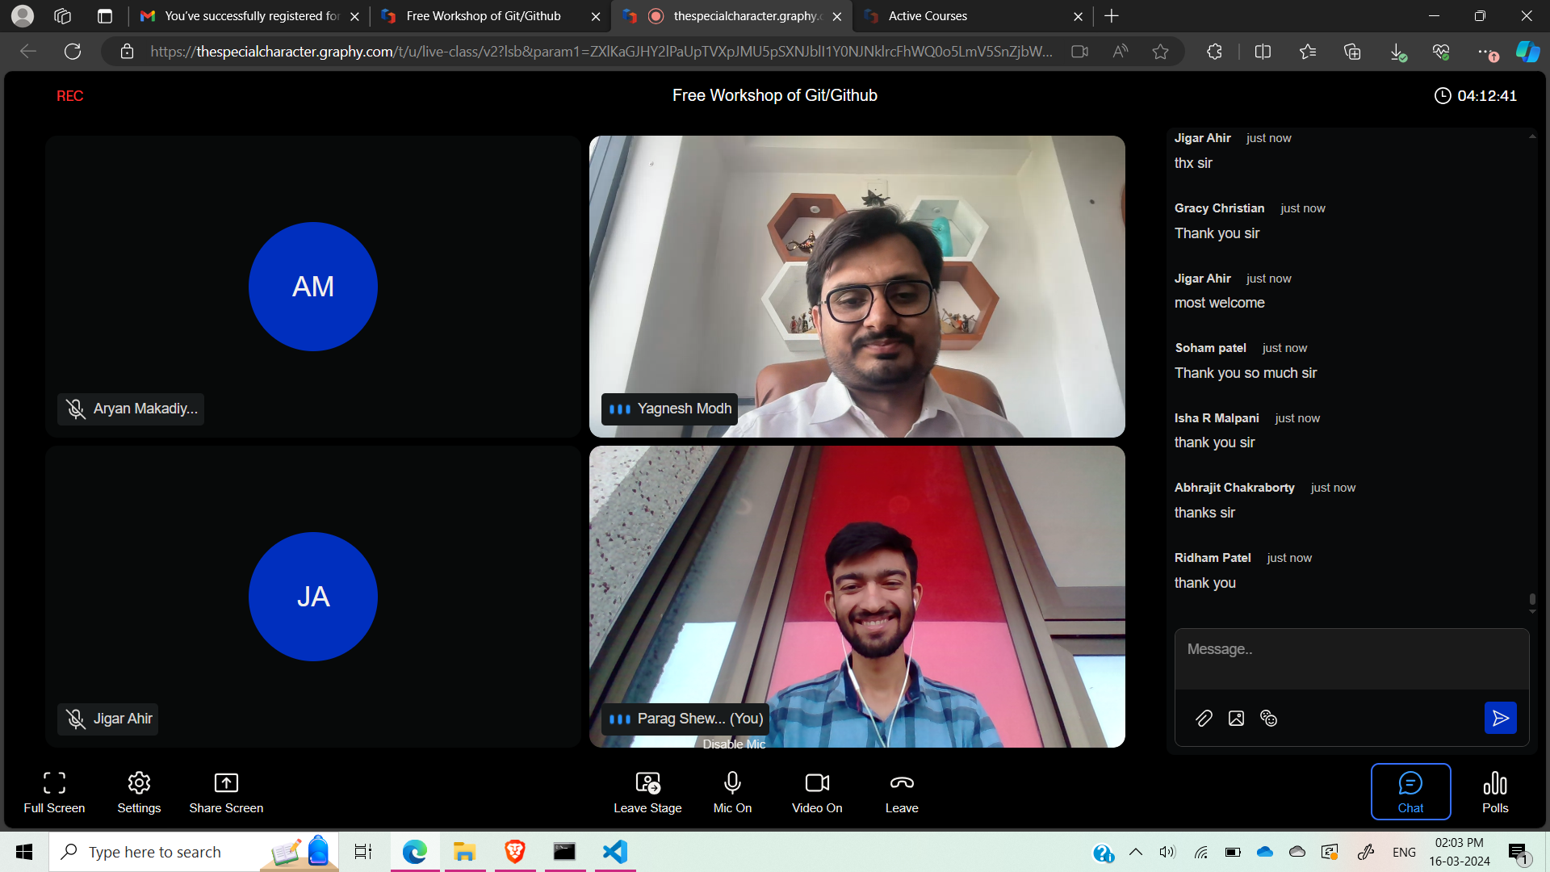Click the image upload icon in chat
The height and width of the screenshot is (872, 1550).
pyautogui.click(x=1236, y=719)
